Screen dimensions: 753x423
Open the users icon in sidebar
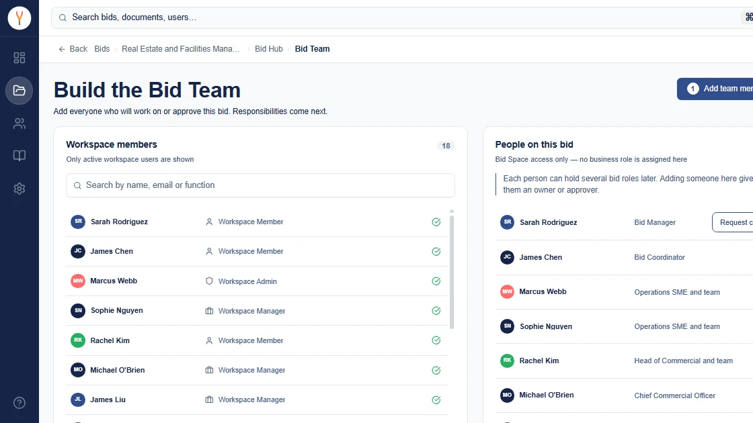click(19, 124)
